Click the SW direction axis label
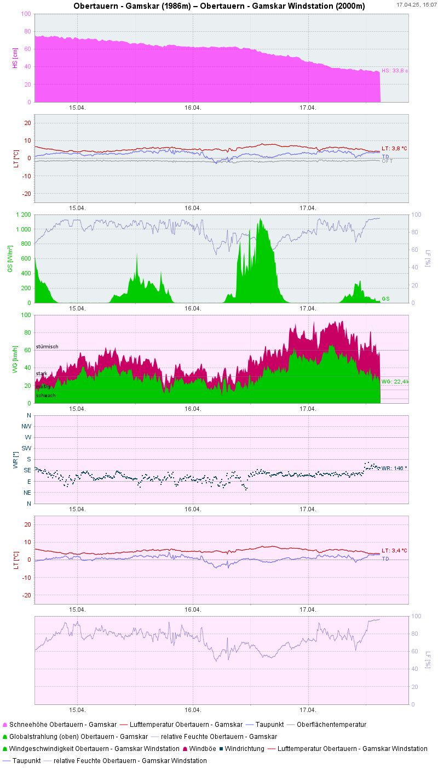This screenshot has width=438, height=768. coord(26,448)
